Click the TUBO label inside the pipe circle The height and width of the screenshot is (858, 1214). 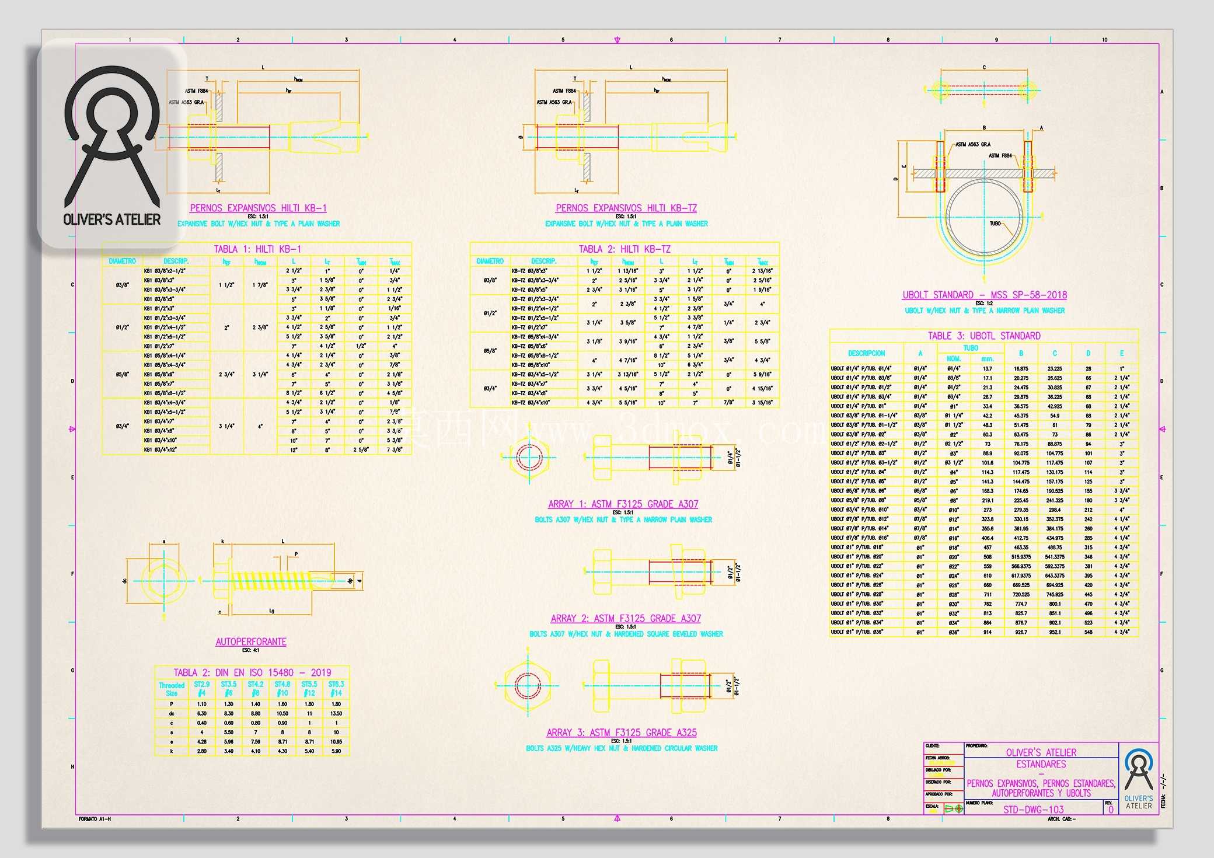995,224
